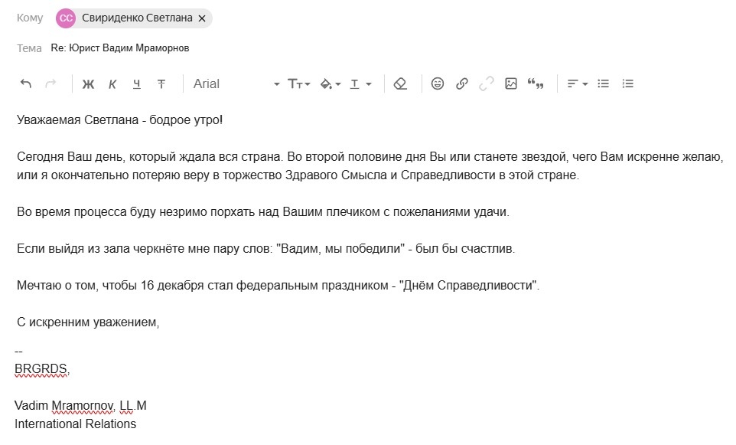The height and width of the screenshot is (445, 736).
Task: Click the line mentioning 16 декабря
Action: coord(278,285)
